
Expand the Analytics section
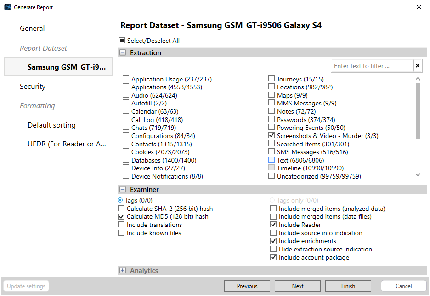tap(123, 270)
